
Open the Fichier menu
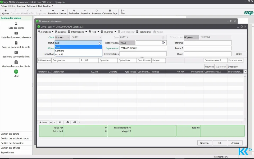[4, 6]
